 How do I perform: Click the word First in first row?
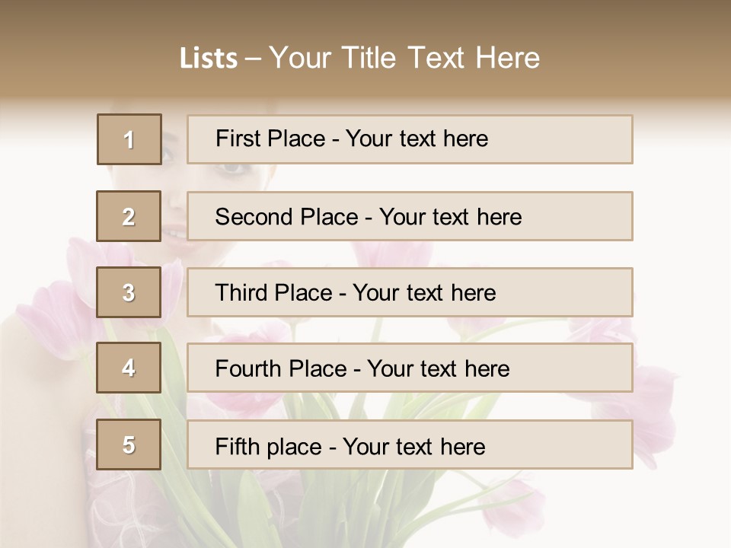[235, 139]
